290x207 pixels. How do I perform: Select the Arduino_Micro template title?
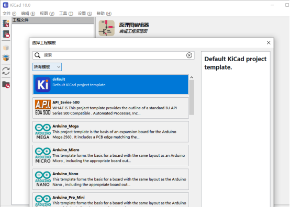tap(66, 150)
